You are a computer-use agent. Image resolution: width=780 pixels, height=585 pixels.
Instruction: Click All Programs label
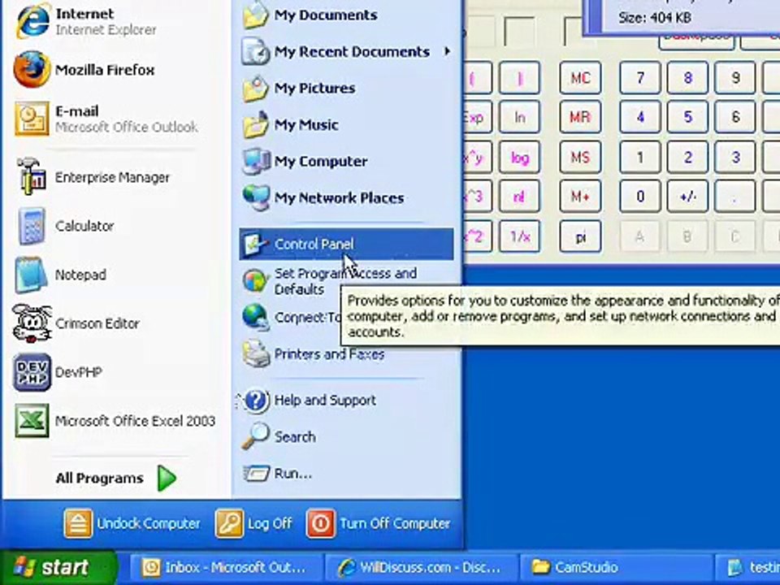coord(99,479)
